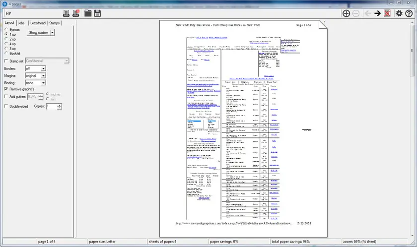Click the page 1 preview sheet
This screenshot has height=247, width=417.
click(243, 129)
